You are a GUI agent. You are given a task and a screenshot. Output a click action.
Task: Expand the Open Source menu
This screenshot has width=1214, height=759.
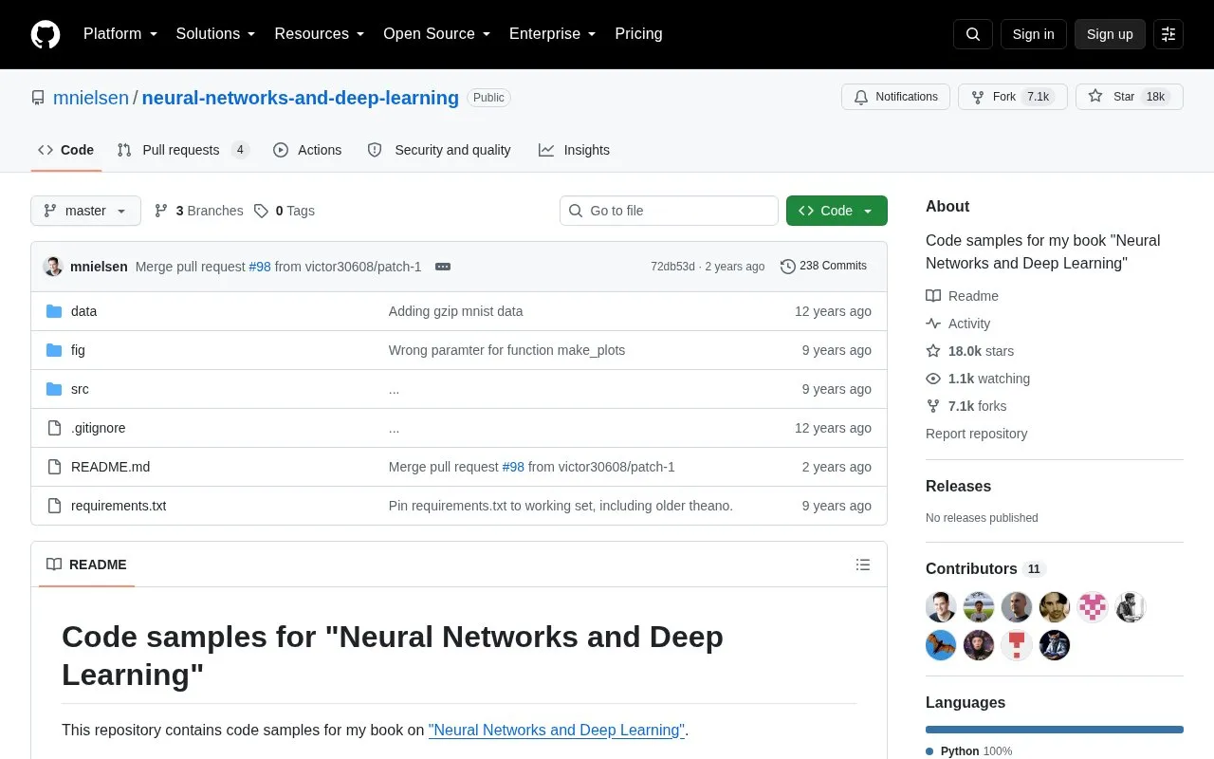point(437,34)
